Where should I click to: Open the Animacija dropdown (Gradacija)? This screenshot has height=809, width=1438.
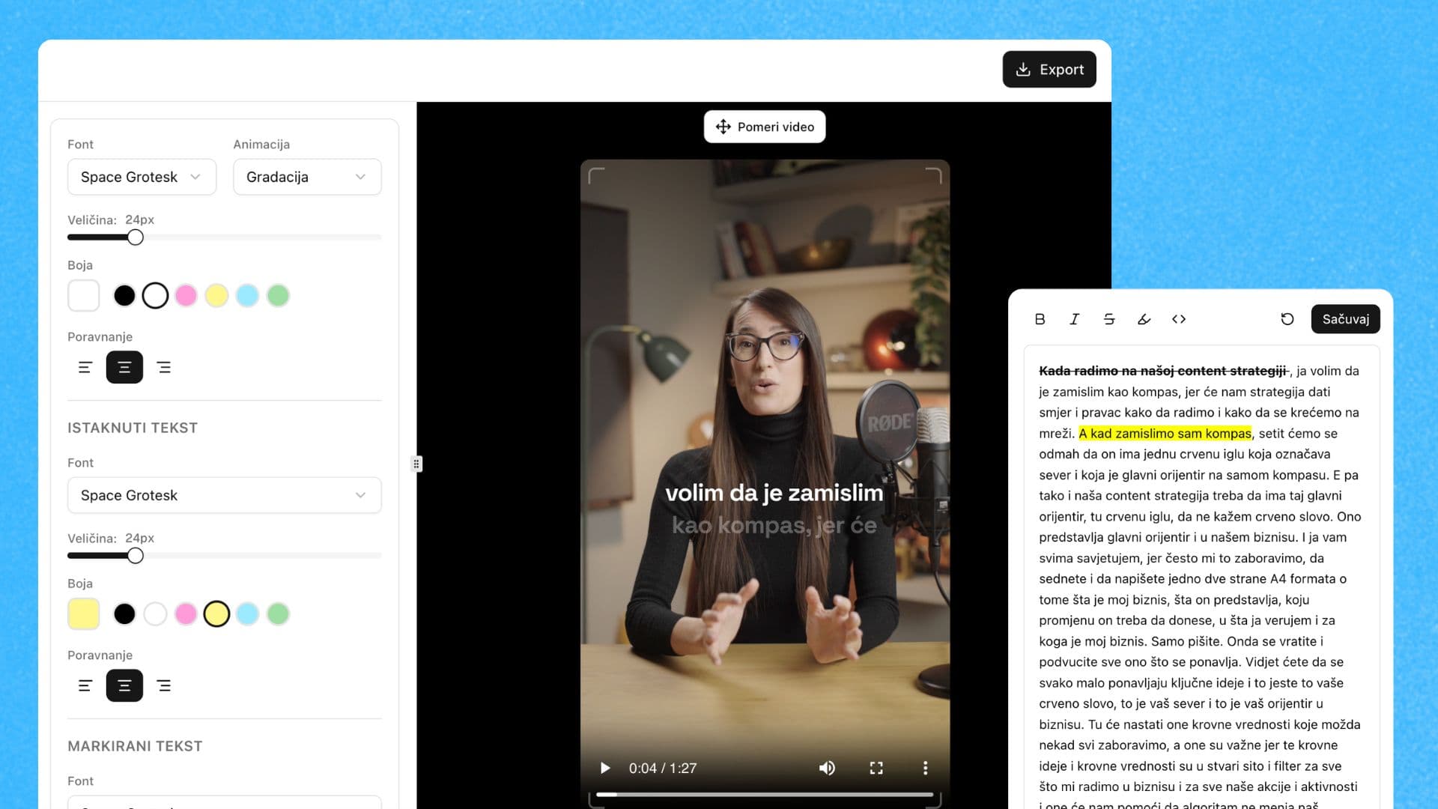[x=307, y=177]
